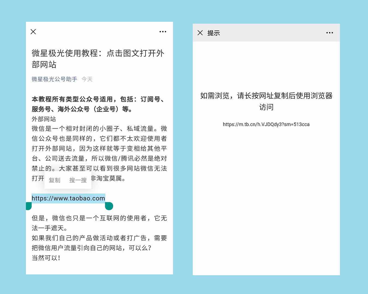368x294 pixels.
Task: Open the article's three-dot more menu
Action: (x=163, y=32)
